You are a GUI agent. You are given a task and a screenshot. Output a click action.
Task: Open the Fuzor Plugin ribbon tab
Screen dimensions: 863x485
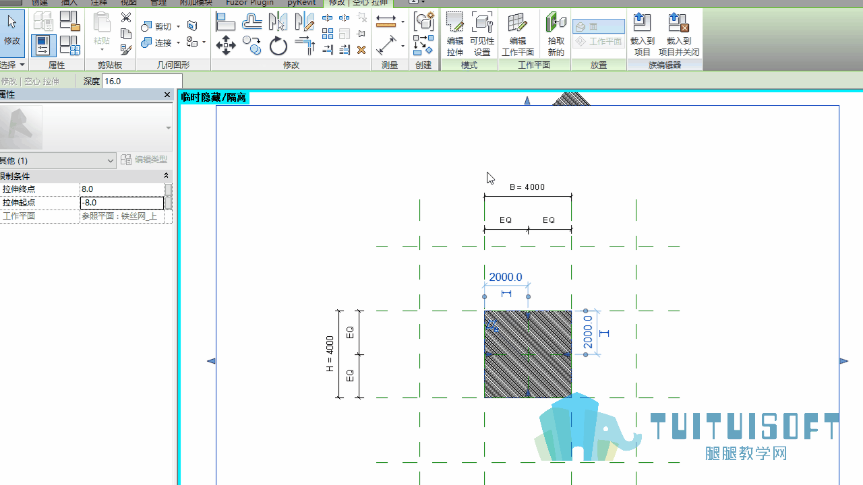pos(249,3)
